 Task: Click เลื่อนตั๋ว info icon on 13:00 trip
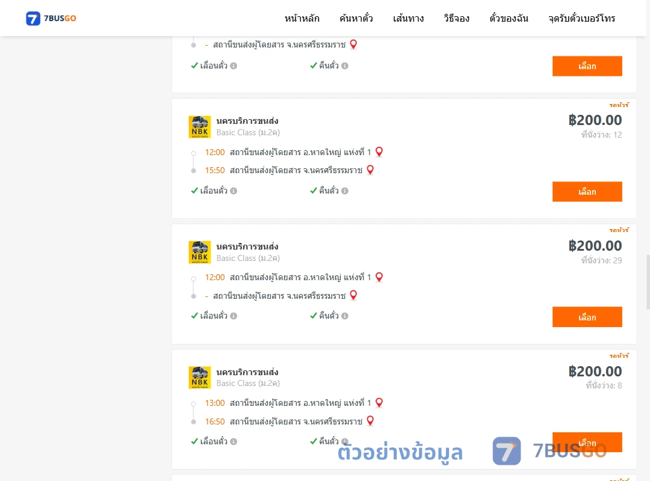point(234,442)
